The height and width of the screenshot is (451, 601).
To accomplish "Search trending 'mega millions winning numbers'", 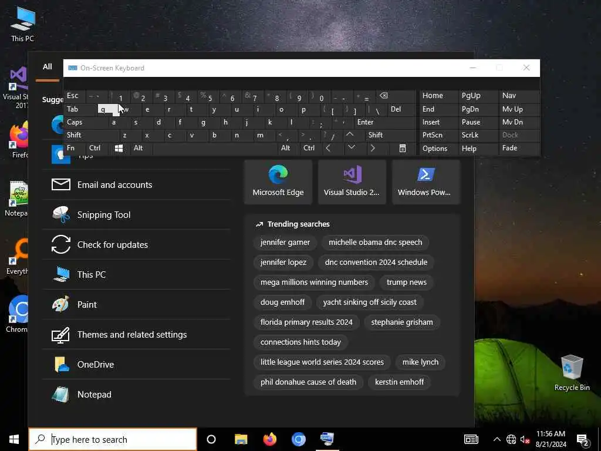I will [x=314, y=282].
